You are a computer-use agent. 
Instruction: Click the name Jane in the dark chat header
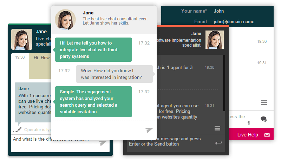(196, 34)
